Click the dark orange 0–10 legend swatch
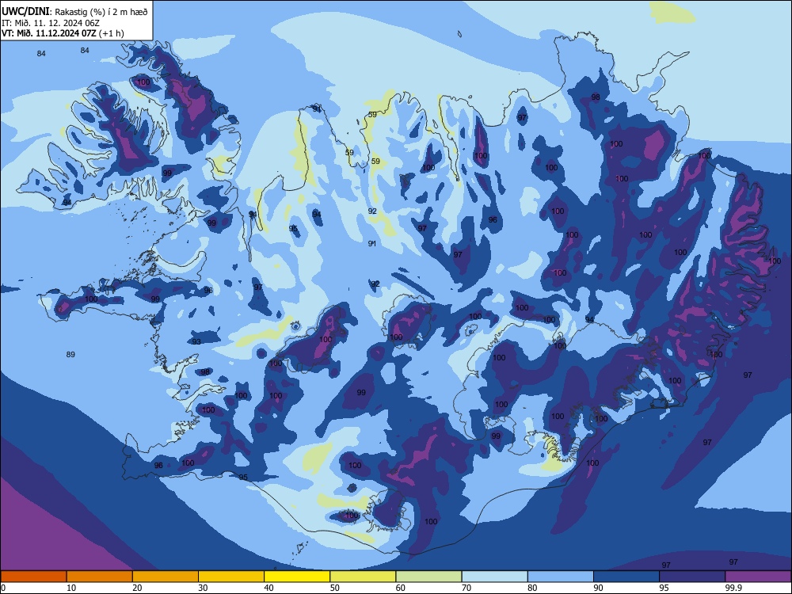Image resolution: width=792 pixels, height=594 pixels. pyautogui.click(x=34, y=577)
